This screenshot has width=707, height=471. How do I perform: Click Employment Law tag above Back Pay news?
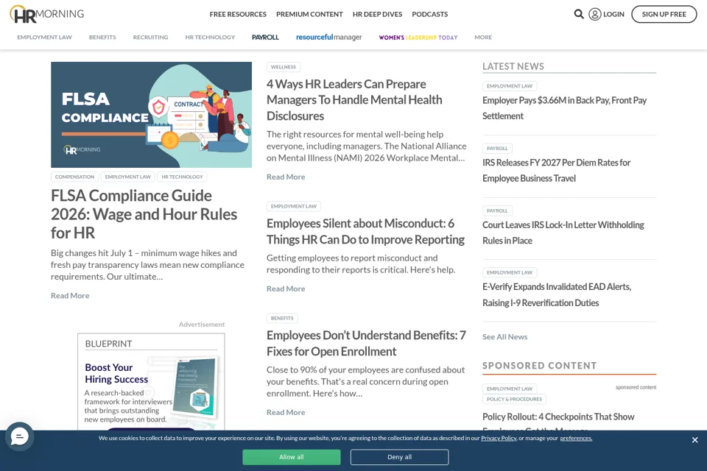tap(510, 86)
